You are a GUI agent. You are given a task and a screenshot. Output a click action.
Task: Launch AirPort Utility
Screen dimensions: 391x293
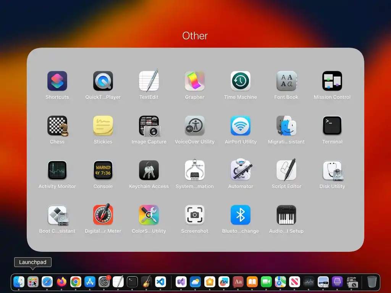pyautogui.click(x=241, y=126)
